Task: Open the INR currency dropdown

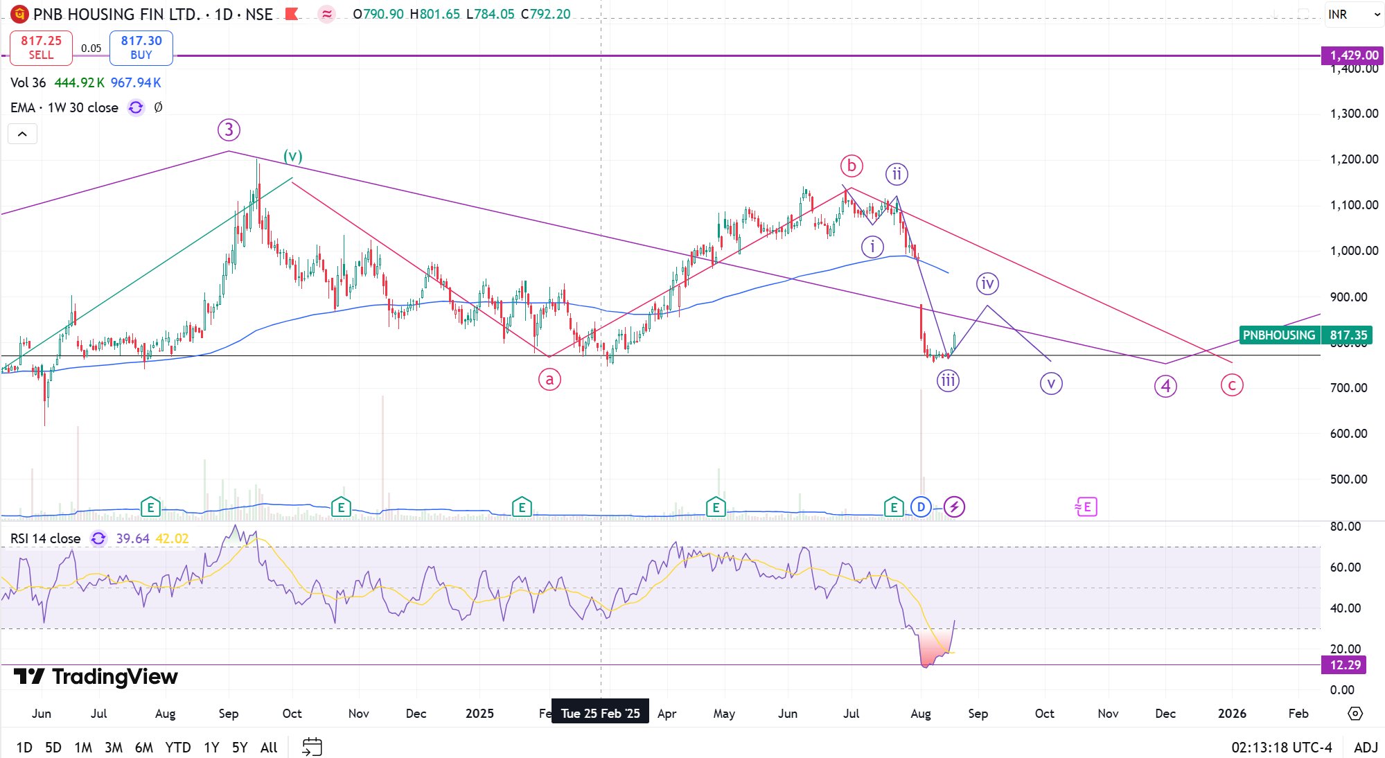Action: click(x=1354, y=14)
